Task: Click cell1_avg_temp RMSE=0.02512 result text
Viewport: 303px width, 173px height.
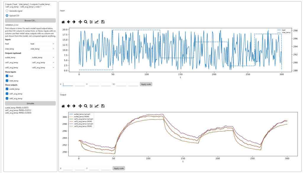Action: pyautogui.click(x=18, y=110)
